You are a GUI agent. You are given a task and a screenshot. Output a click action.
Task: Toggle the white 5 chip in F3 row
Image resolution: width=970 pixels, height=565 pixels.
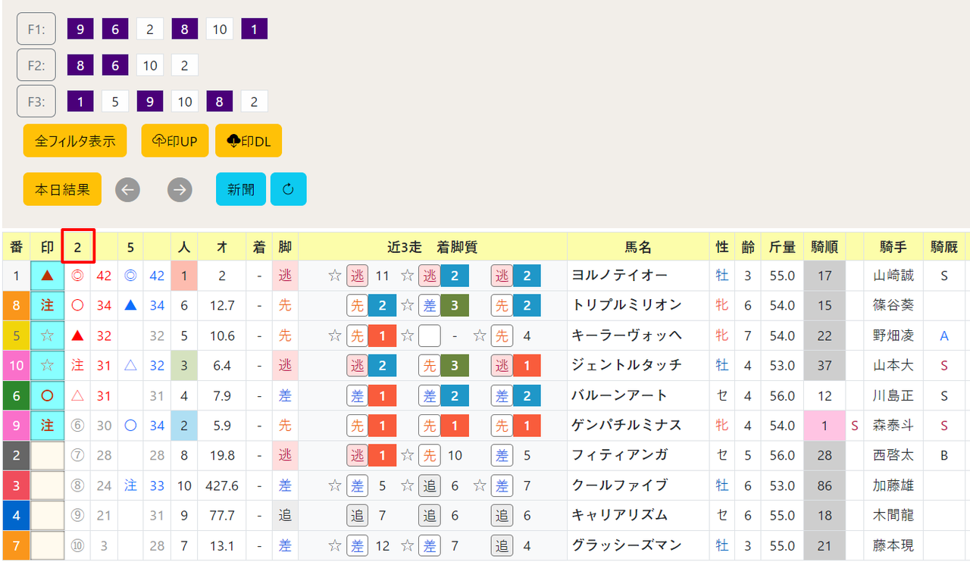pos(115,101)
